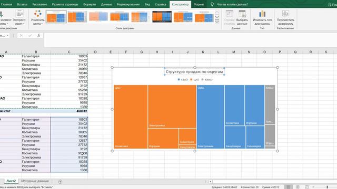Switch to Page Break preview icon
337x189 pixels.
pyautogui.click(x=306, y=187)
